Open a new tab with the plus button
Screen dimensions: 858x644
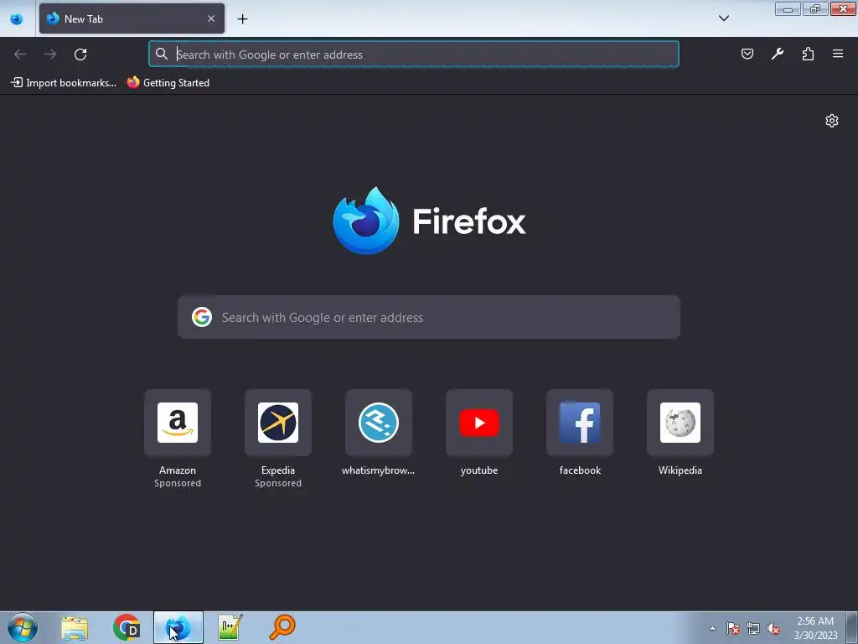(x=242, y=19)
